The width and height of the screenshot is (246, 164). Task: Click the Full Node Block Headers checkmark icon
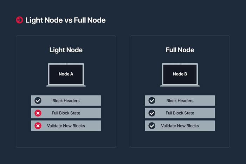pos(152,100)
